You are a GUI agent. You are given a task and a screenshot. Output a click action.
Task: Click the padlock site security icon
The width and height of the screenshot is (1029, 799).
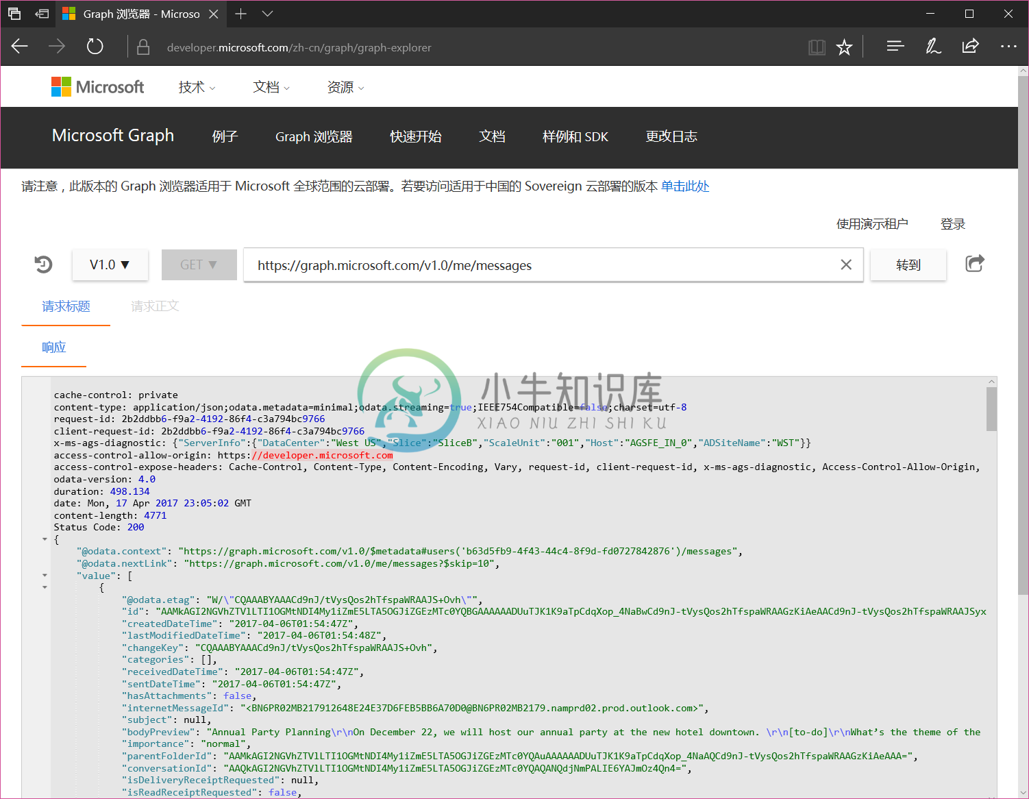(x=143, y=47)
